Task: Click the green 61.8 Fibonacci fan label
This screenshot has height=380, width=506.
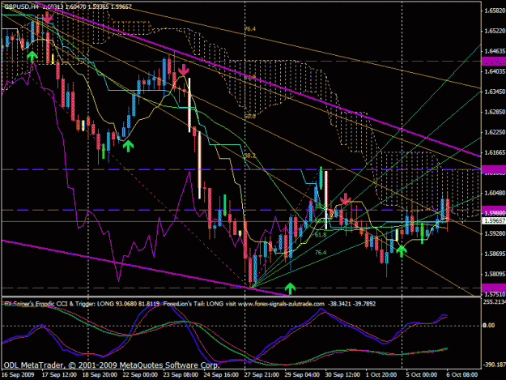Action: tap(321, 235)
